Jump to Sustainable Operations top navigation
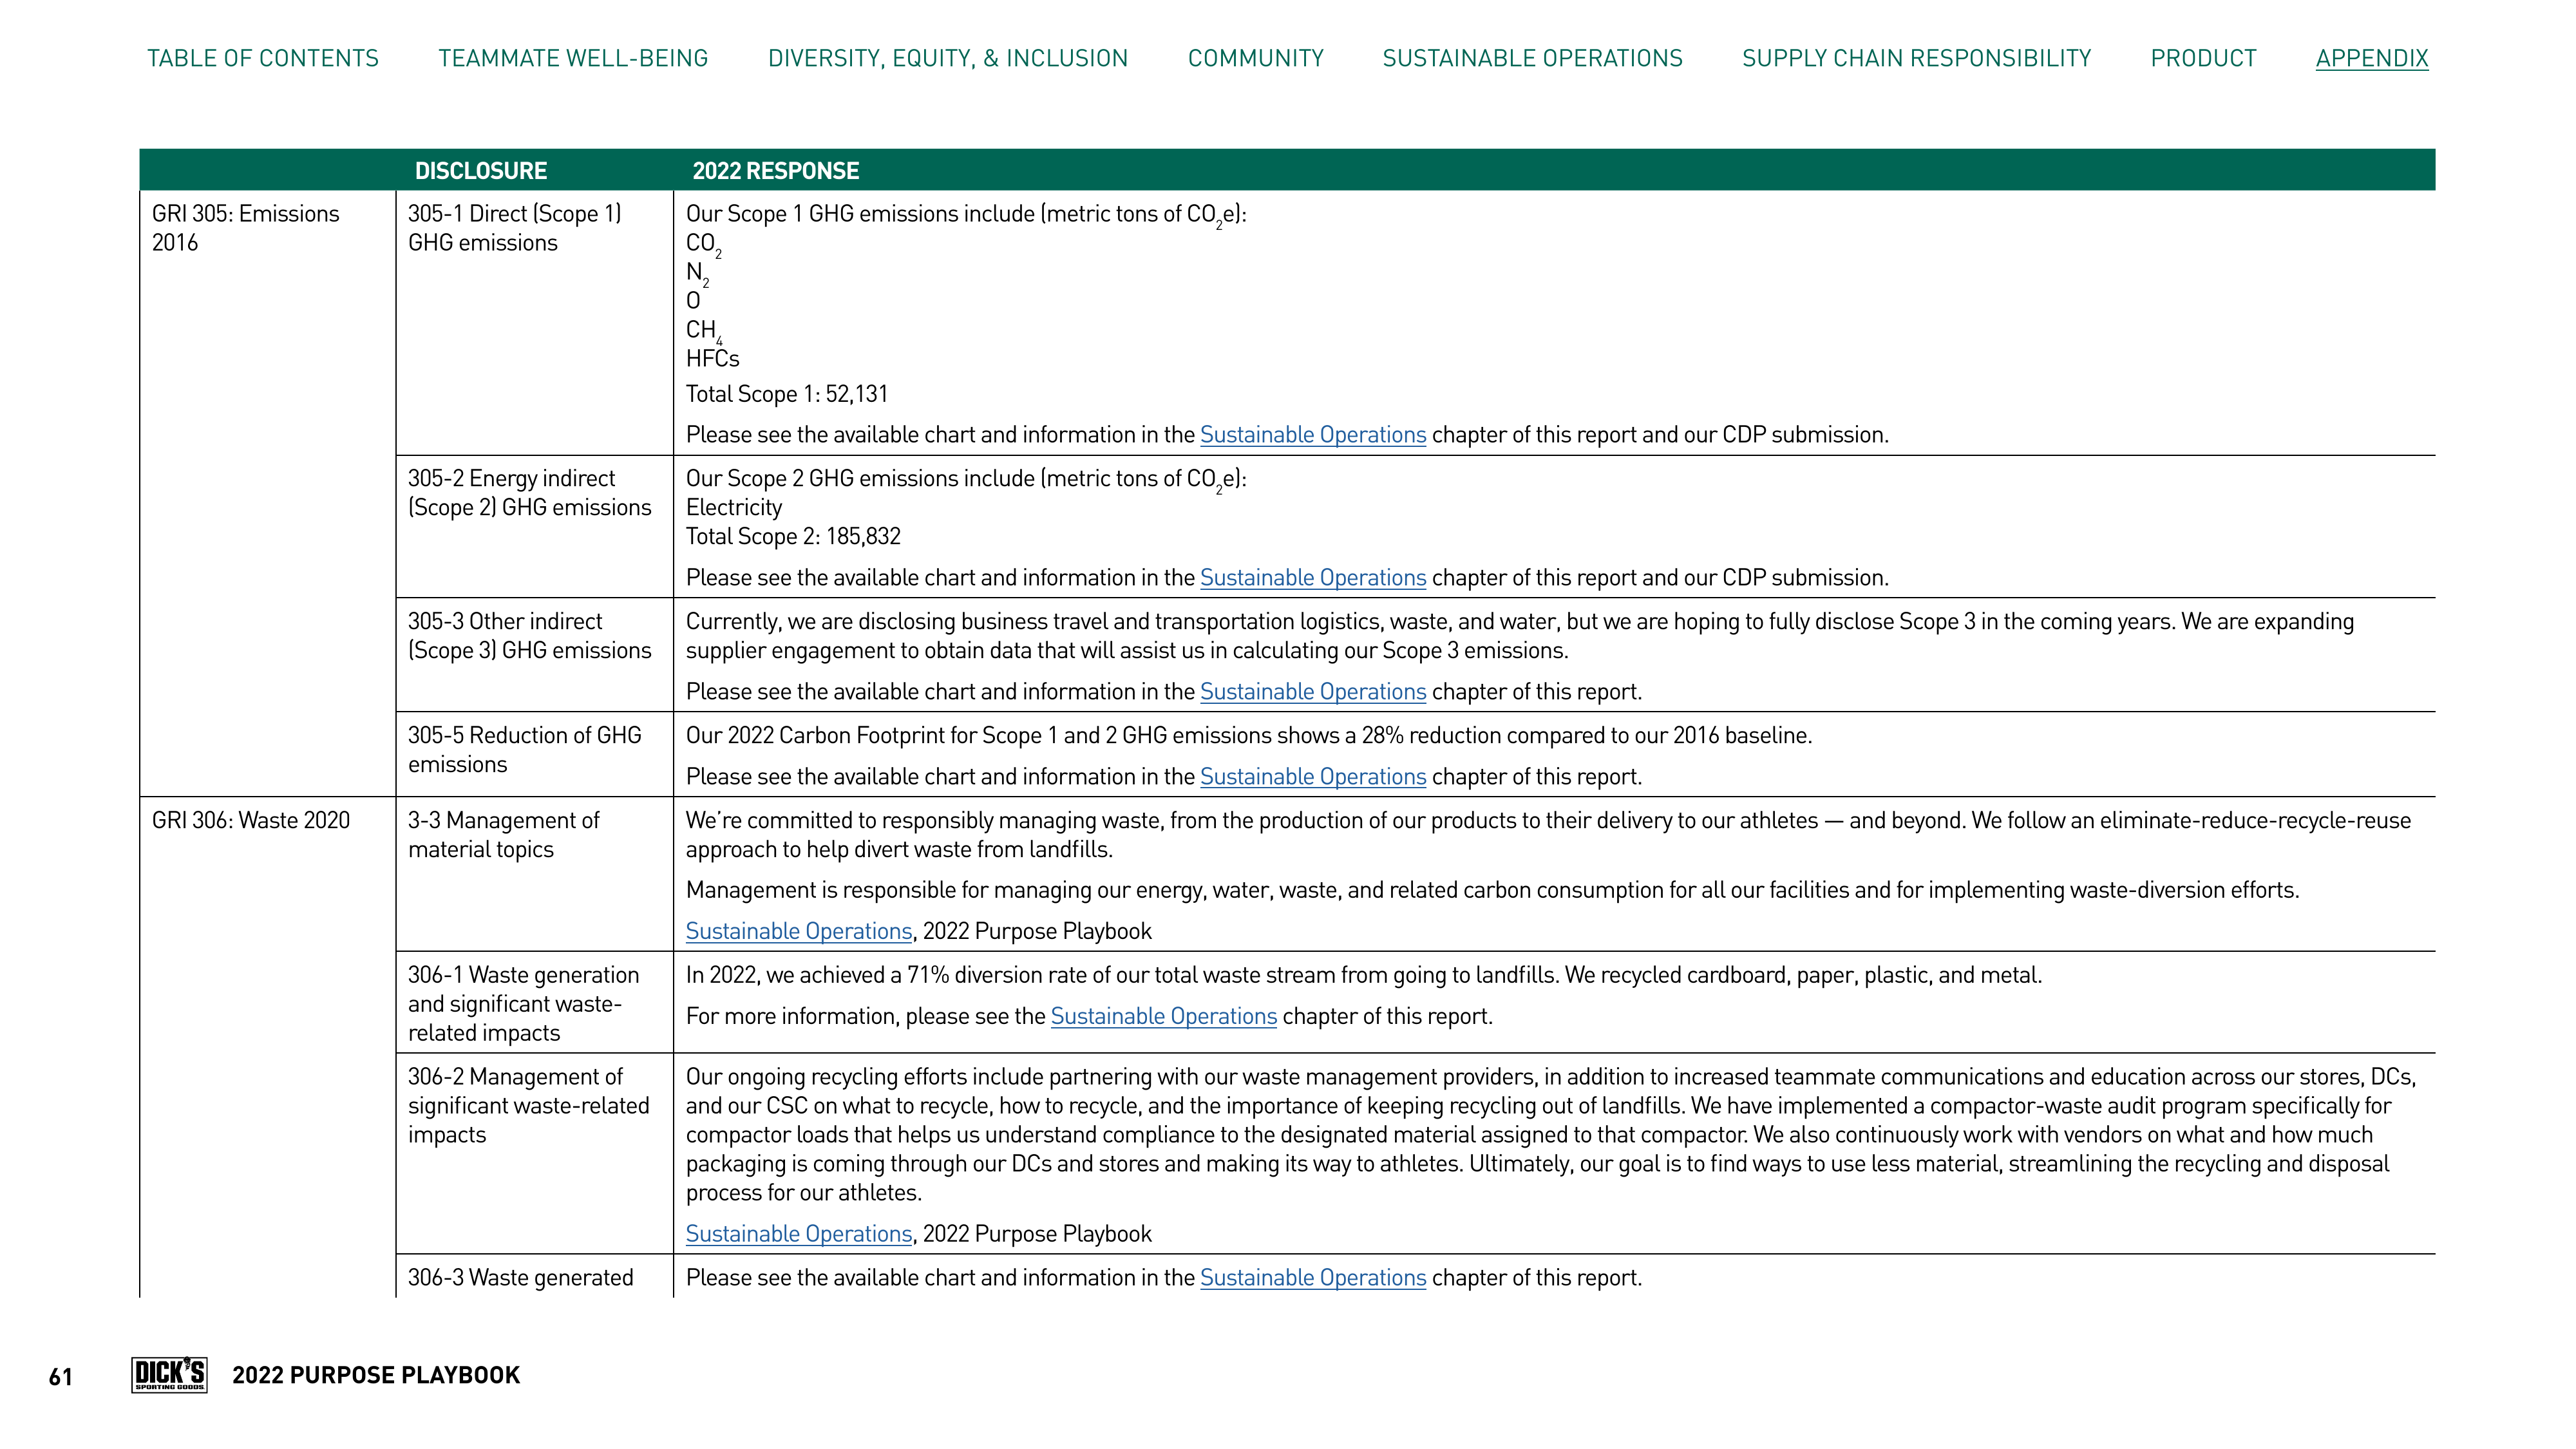Viewport: 2576px width, 1449px height. 1533,58
